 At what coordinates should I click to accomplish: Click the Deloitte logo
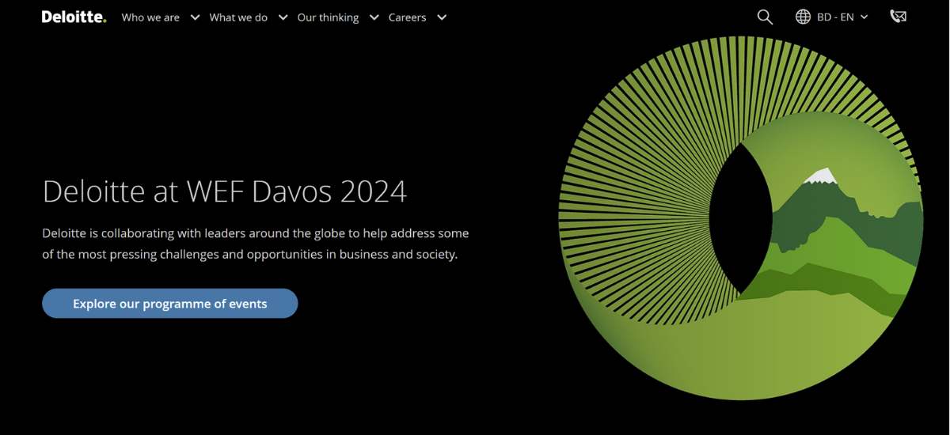[74, 17]
